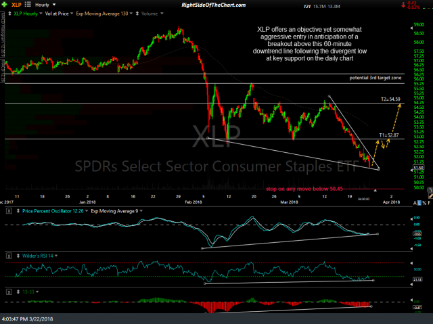Click the current price tag 51.50 on axis
Viewport: 433px width, 324px height.
[418, 166]
